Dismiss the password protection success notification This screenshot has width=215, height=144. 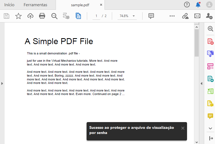[183, 128]
